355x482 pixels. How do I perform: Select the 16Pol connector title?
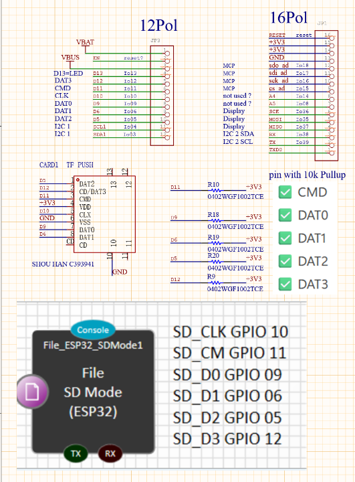point(289,17)
